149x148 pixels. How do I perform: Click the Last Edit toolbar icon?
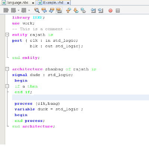[6, 10]
